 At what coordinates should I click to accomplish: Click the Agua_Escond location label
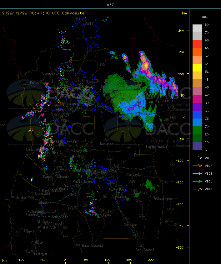[x=92, y=246]
